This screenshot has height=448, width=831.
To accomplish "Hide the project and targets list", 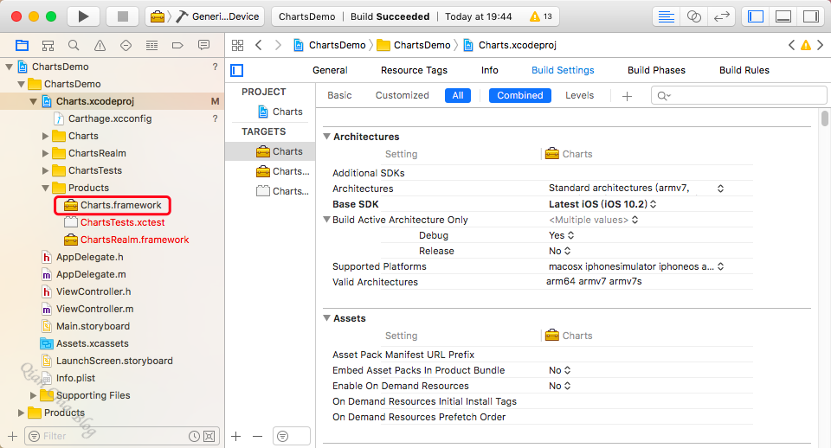I will 237,70.
